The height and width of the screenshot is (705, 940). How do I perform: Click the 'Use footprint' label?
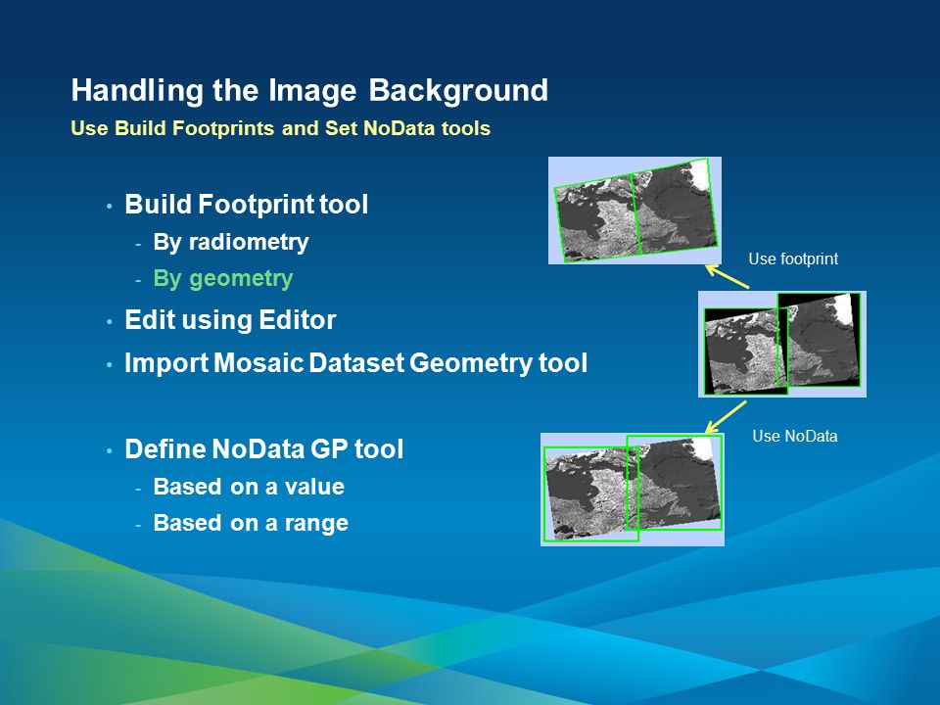(793, 258)
